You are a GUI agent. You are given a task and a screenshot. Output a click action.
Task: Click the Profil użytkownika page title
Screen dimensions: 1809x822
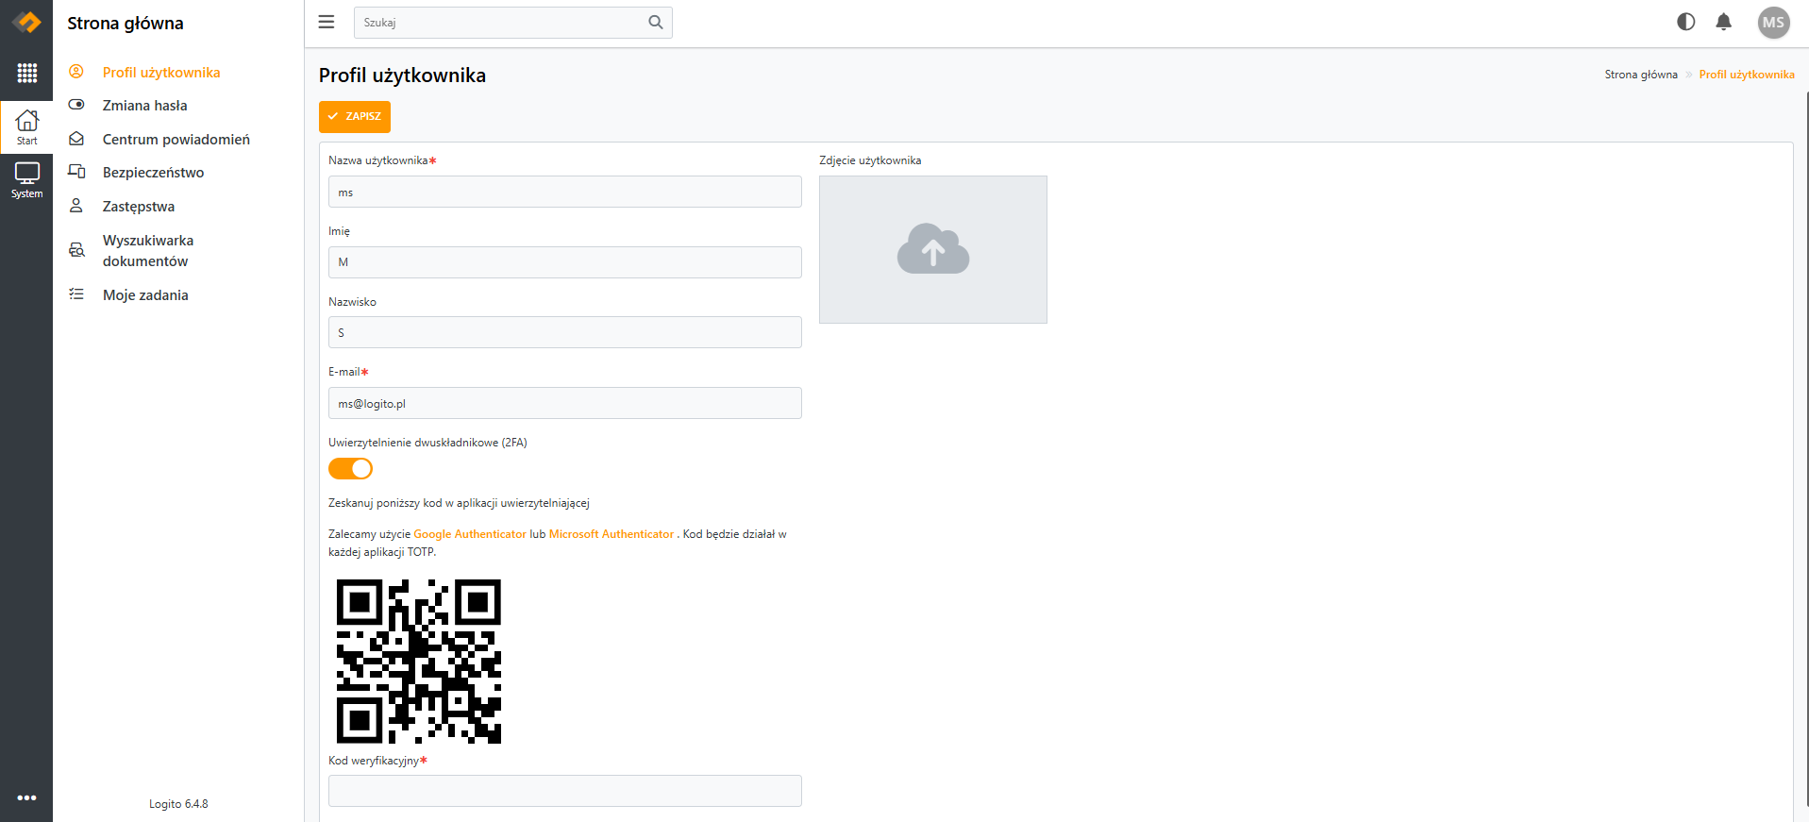(x=402, y=75)
